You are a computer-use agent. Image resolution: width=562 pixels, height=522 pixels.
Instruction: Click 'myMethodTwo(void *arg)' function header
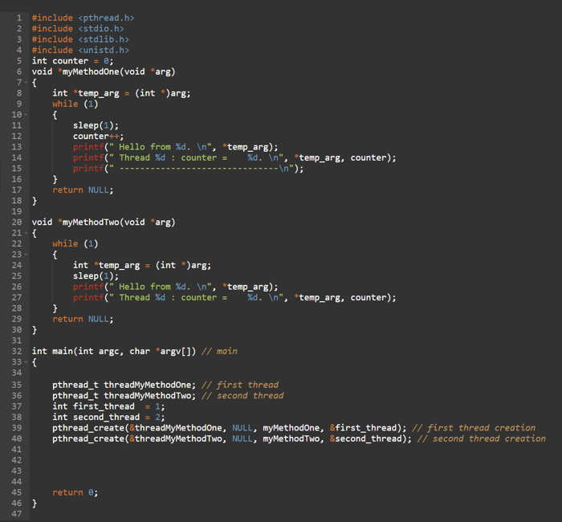click(119, 222)
